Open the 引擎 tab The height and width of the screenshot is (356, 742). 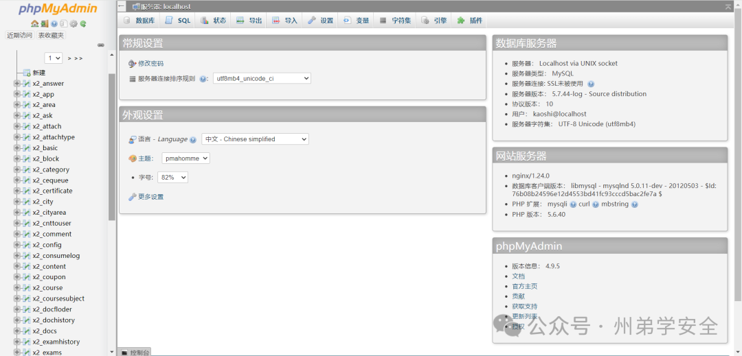(434, 21)
